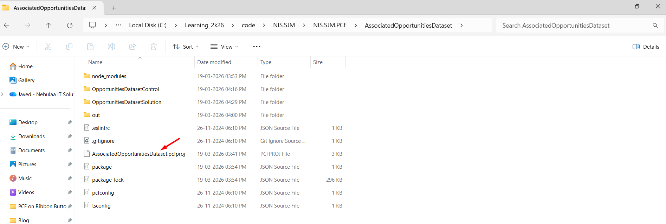The image size is (666, 224).
Task: Click the Delete trash bin icon
Action: 154,47
